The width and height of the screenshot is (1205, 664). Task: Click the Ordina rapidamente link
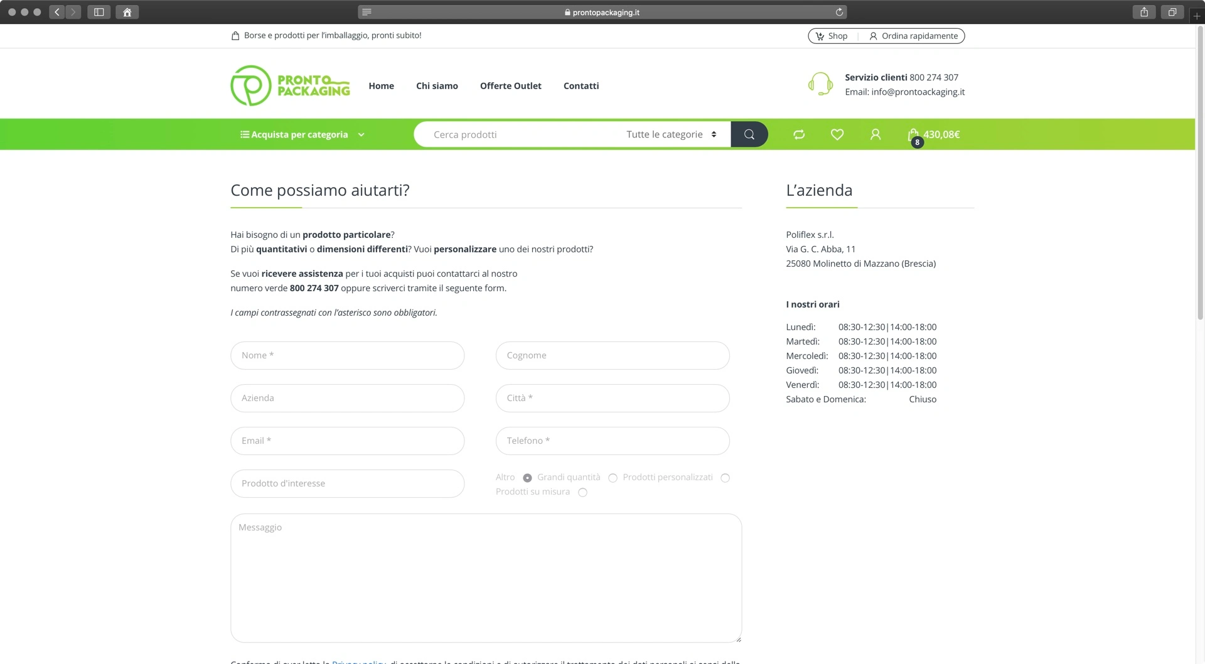click(x=914, y=36)
